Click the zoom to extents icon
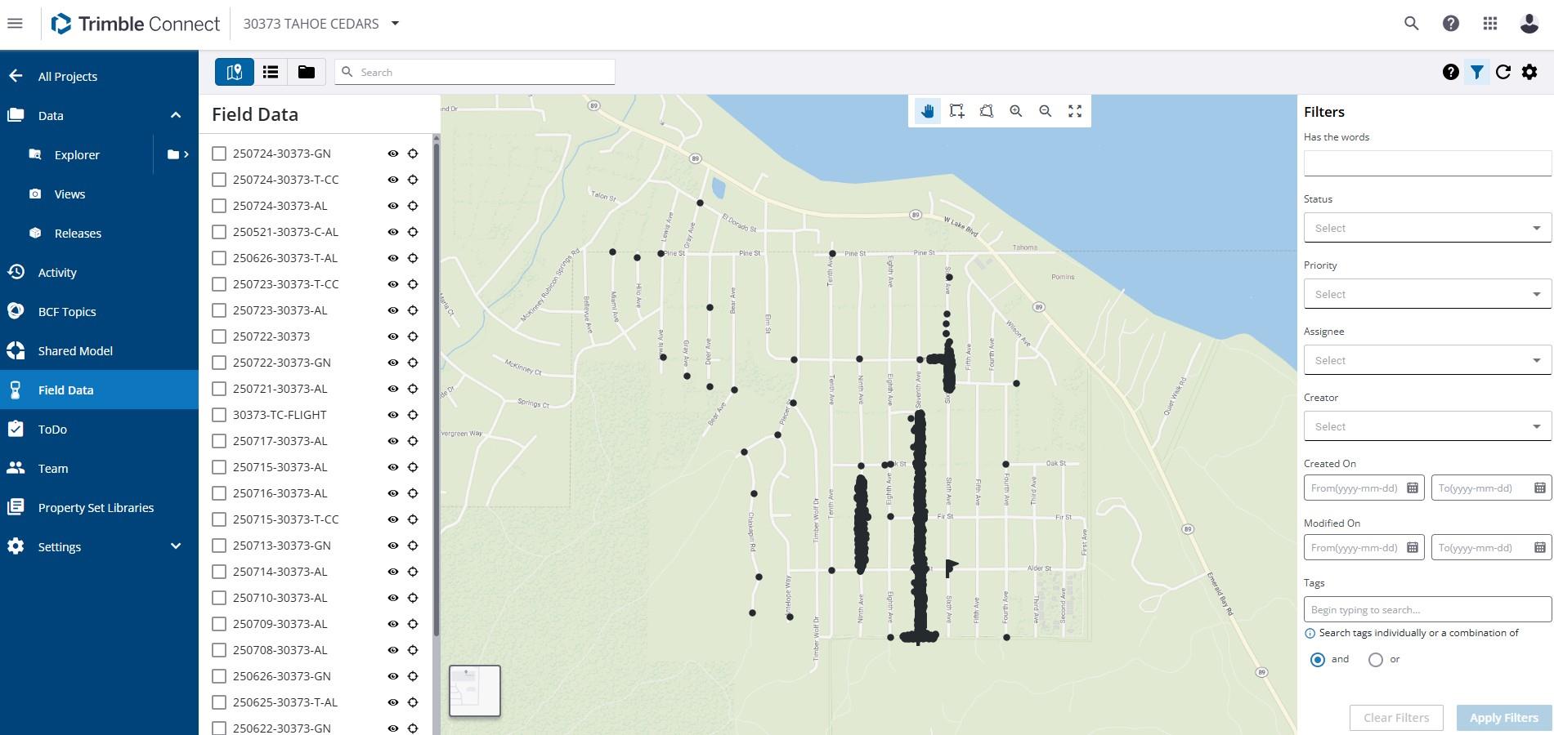Image resolution: width=1554 pixels, height=735 pixels. click(x=1075, y=111)
